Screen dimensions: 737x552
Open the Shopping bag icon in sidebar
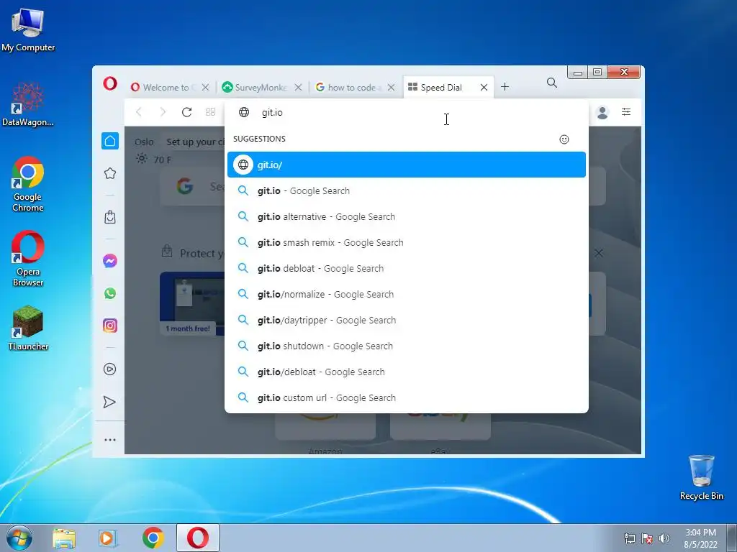[x=110, y=217]
